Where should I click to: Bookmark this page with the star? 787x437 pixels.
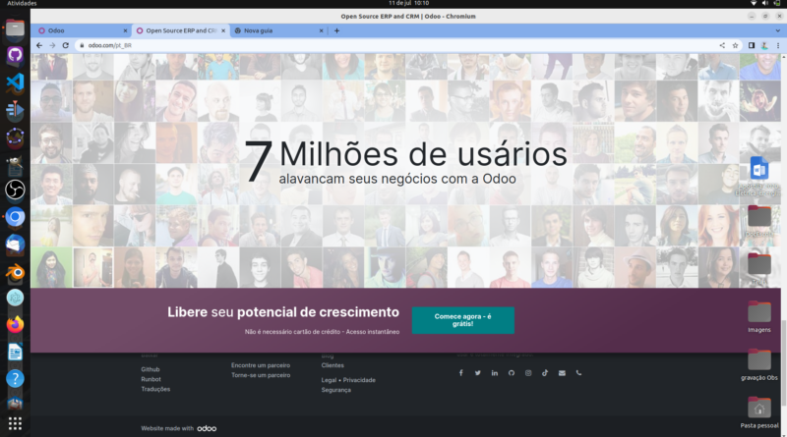coord(735,45)
